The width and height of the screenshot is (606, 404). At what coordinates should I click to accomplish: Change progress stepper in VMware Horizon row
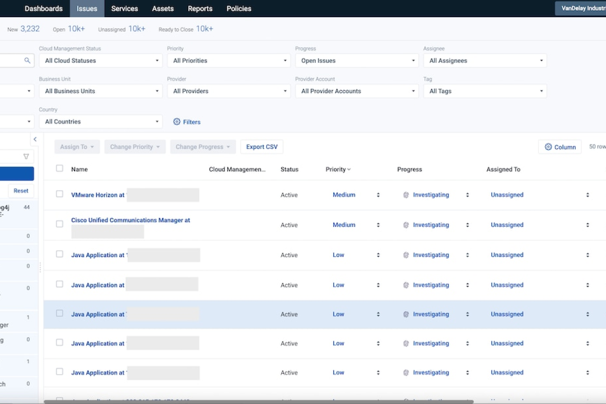468,195
